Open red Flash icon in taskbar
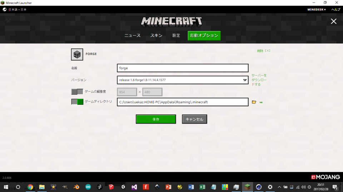Image resolution: width=343 pixels, height=192 pixels. pos(146,187)
